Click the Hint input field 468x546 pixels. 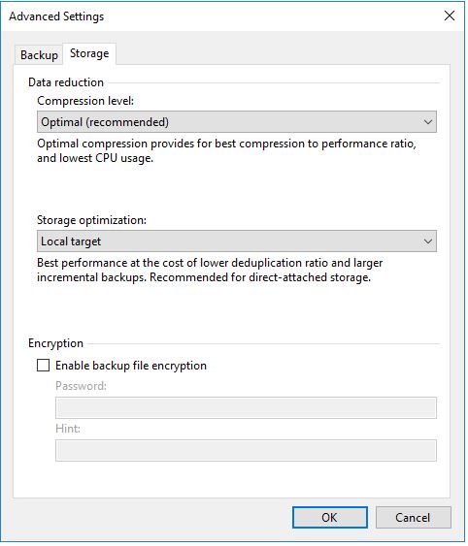[x=246, y=451]
